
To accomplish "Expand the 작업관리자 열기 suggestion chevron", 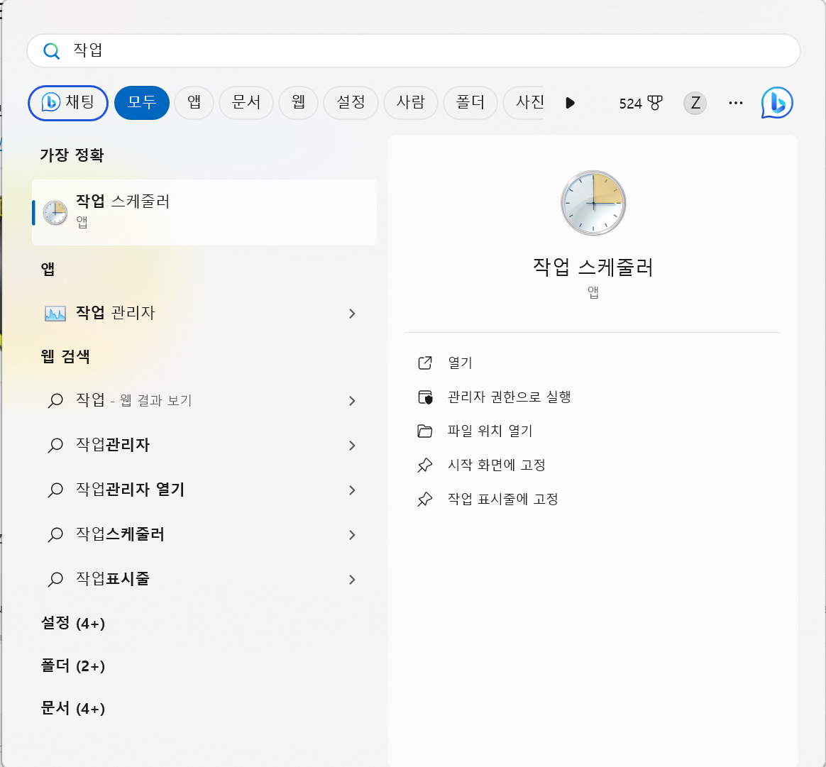I will (352, 490).
